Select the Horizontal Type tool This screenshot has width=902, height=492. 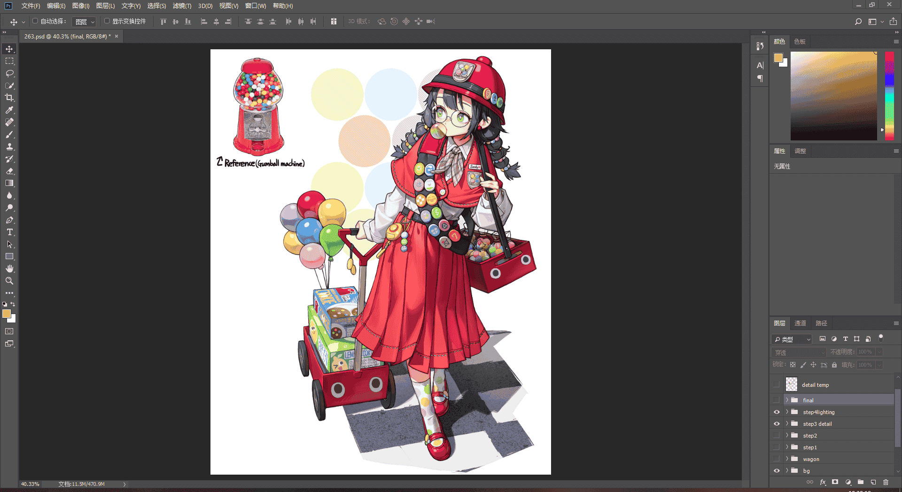(9, 232)
